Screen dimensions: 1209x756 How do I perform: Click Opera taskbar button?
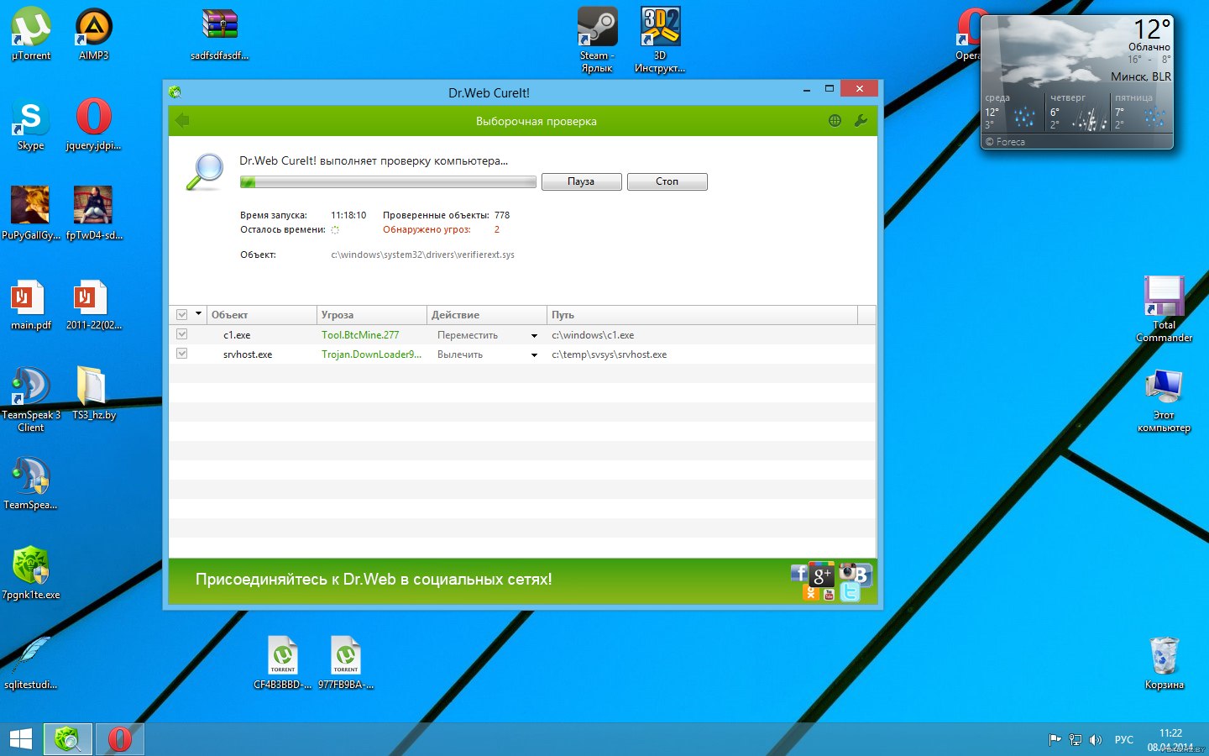(119, 739)
